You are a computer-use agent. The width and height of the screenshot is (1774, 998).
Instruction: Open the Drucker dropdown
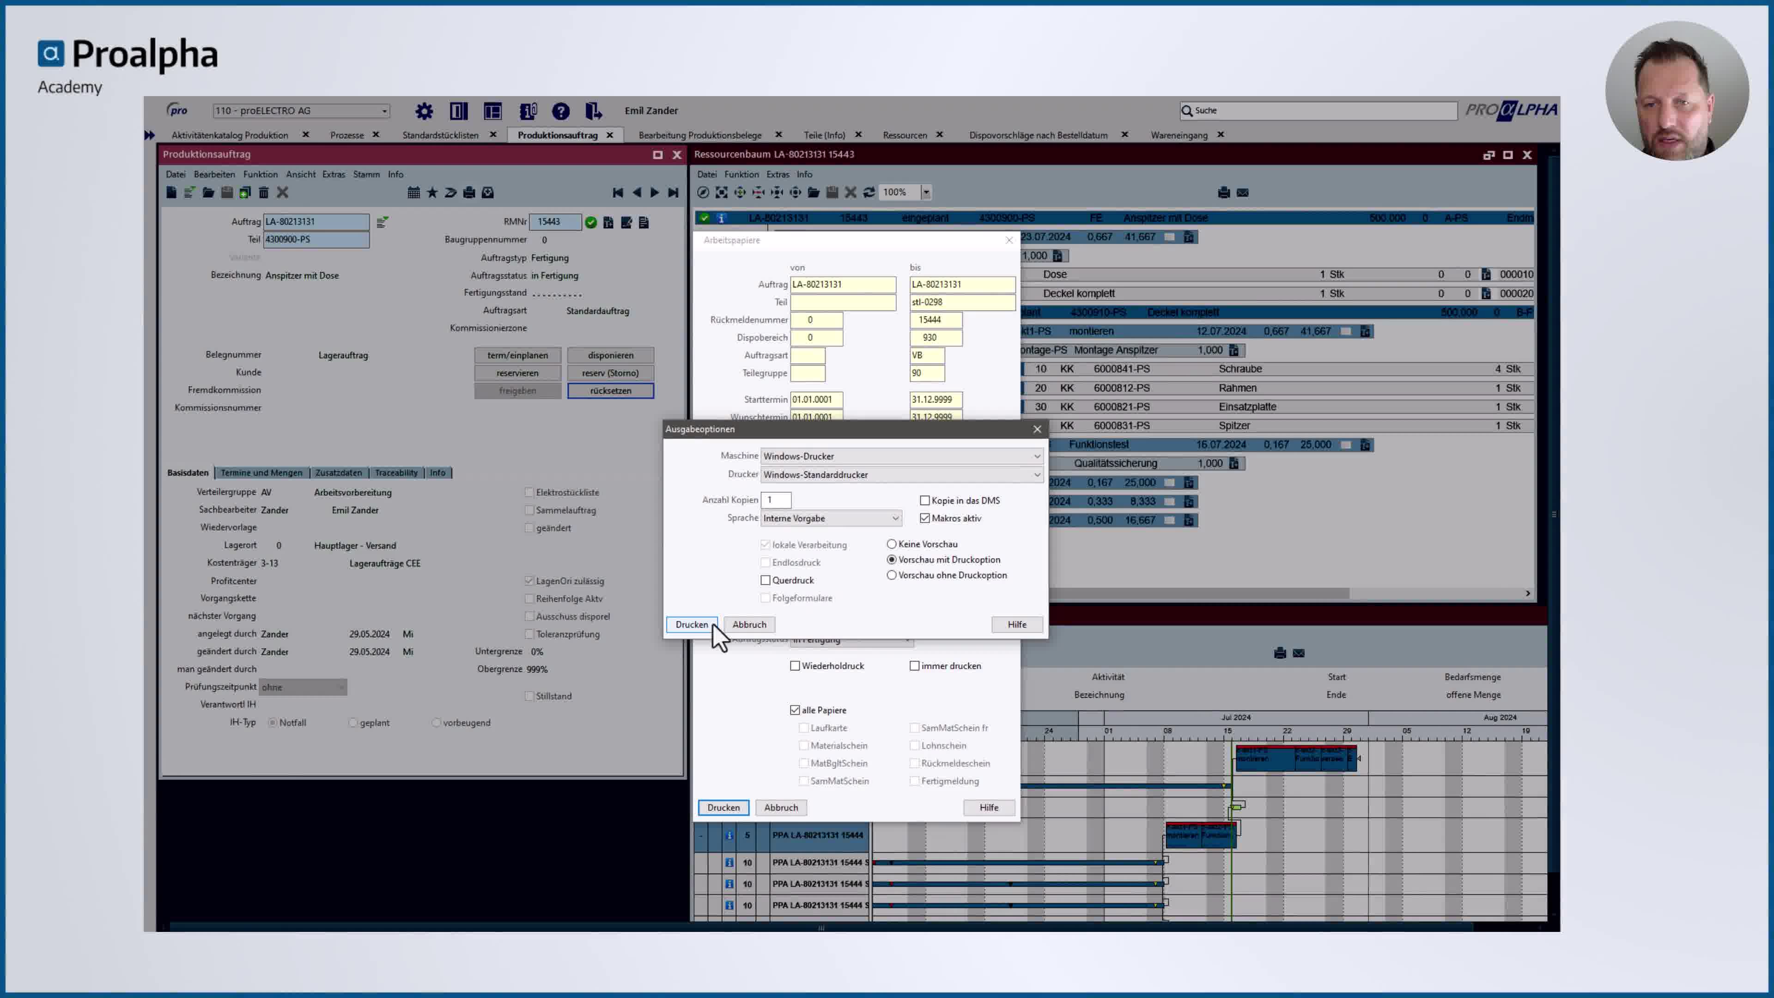point(901,475)
